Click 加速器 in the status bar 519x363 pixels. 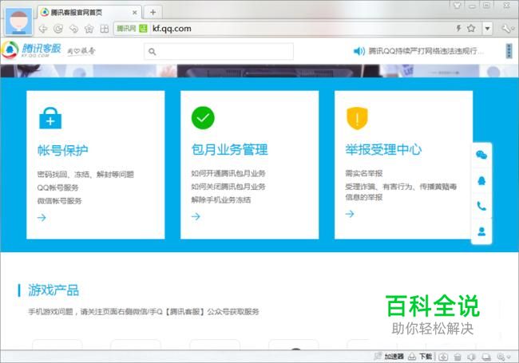tap(394, 357)
